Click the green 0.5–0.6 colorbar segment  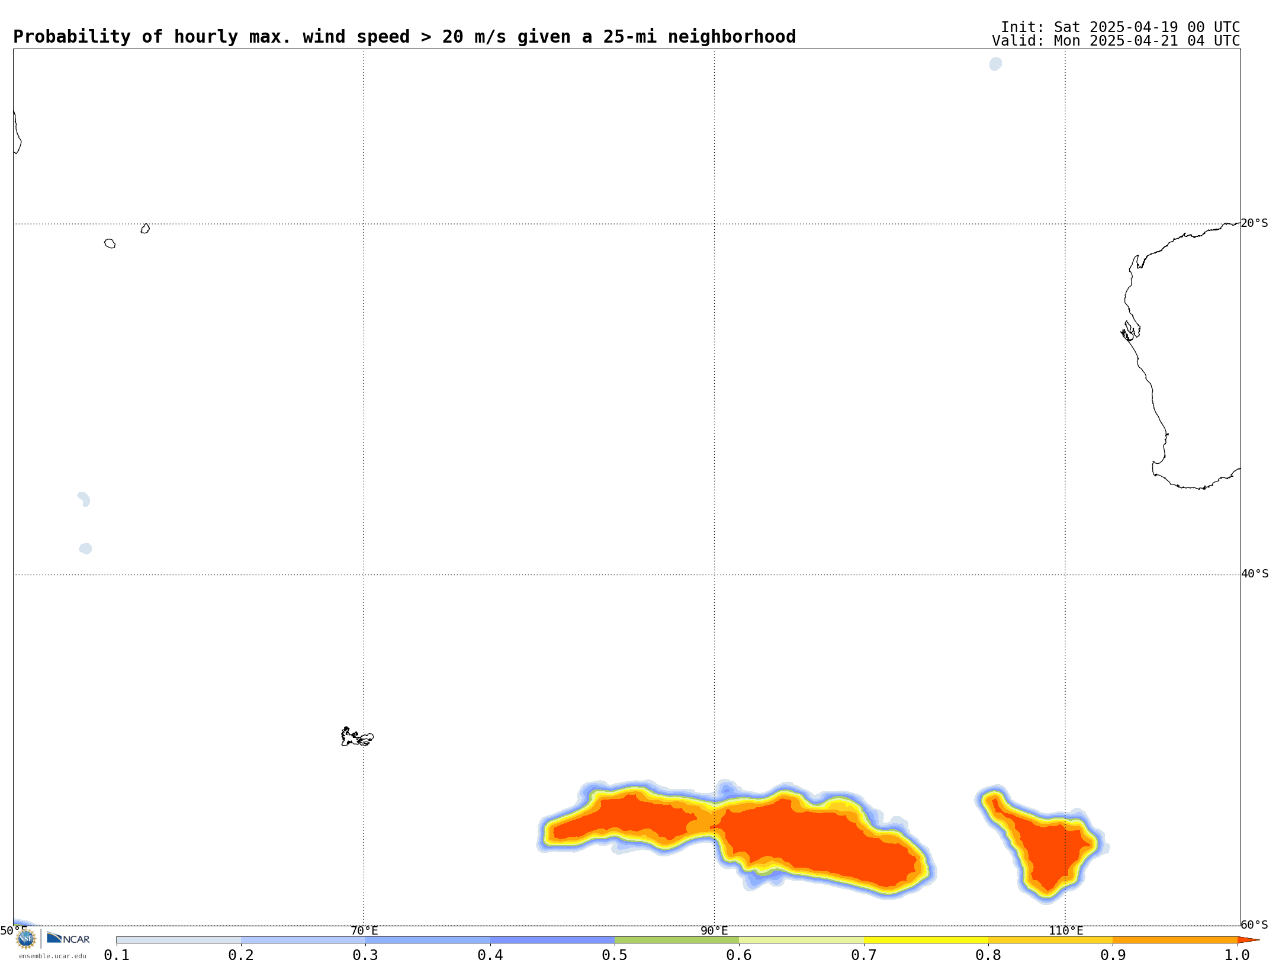[677, 940]
